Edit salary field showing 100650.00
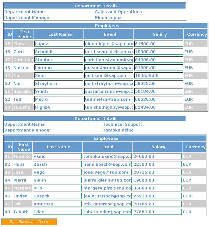 click(158, 76)
